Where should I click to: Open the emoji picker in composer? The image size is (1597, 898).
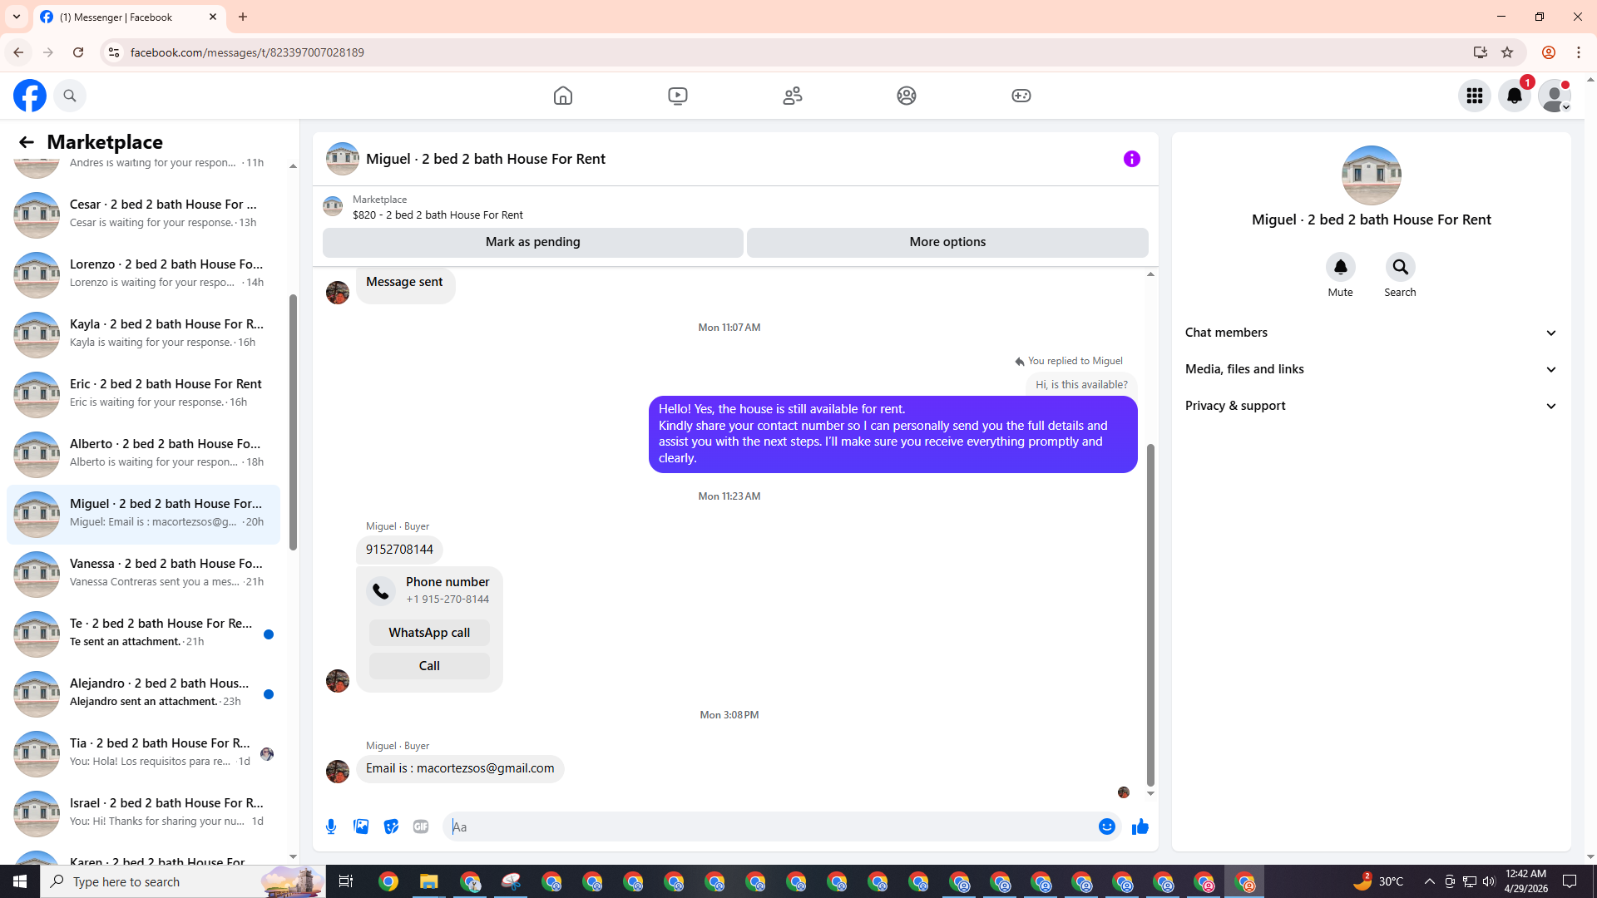1106,826
